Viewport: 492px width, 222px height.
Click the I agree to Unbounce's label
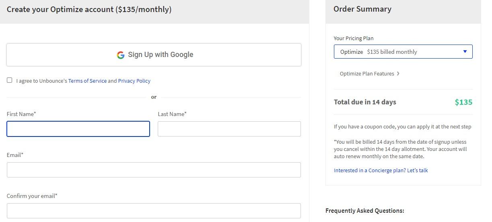(x=41, y=81)
